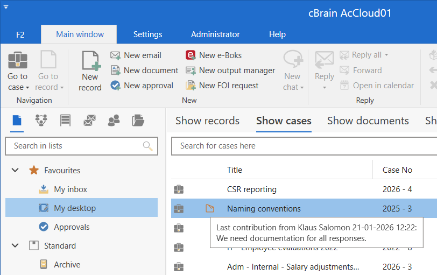Screen dimensions: 437x275
Task: Sort by the Title column header
Action: 235,170
